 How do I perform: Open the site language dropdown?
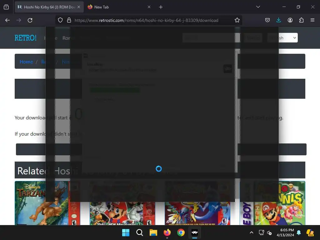[x=282, y=38]
